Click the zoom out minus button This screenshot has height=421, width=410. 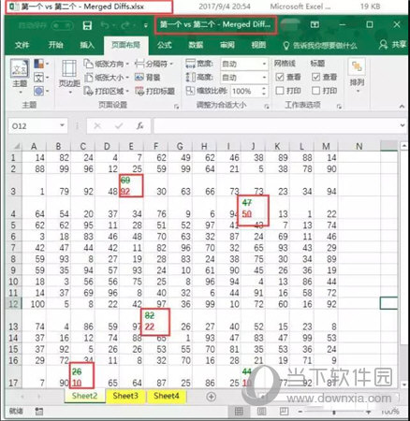(x=300, y=412)
